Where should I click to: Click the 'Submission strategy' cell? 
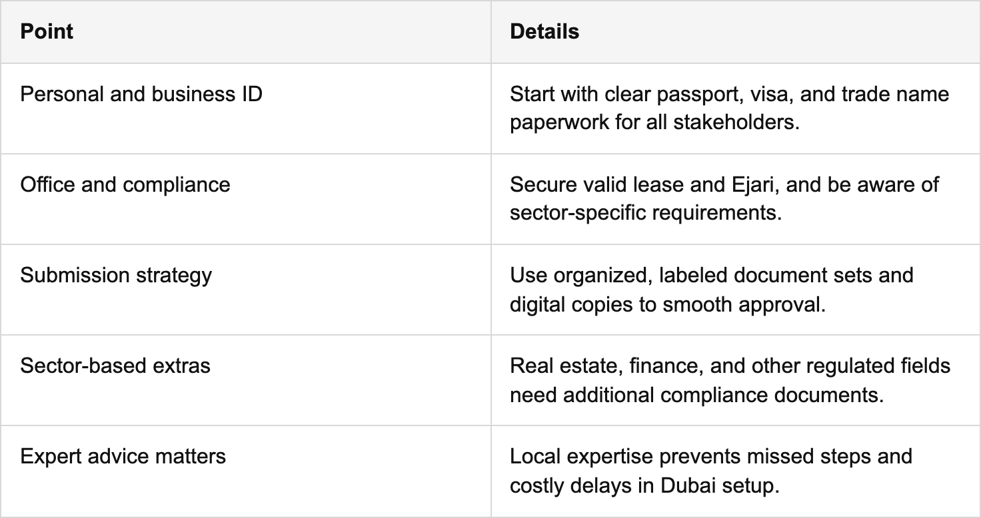click(x=116, y=275)
